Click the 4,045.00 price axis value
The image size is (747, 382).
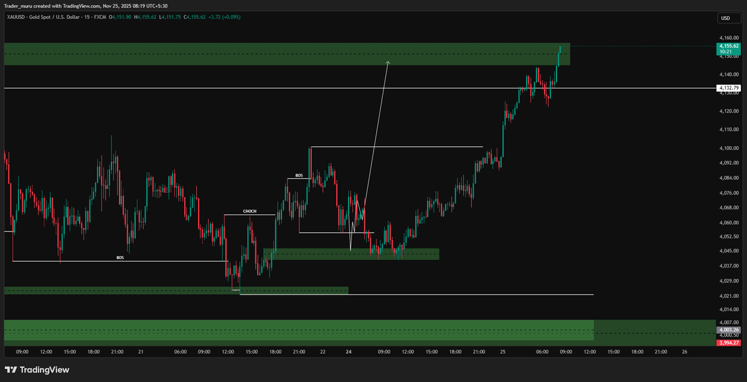[728, 251]
